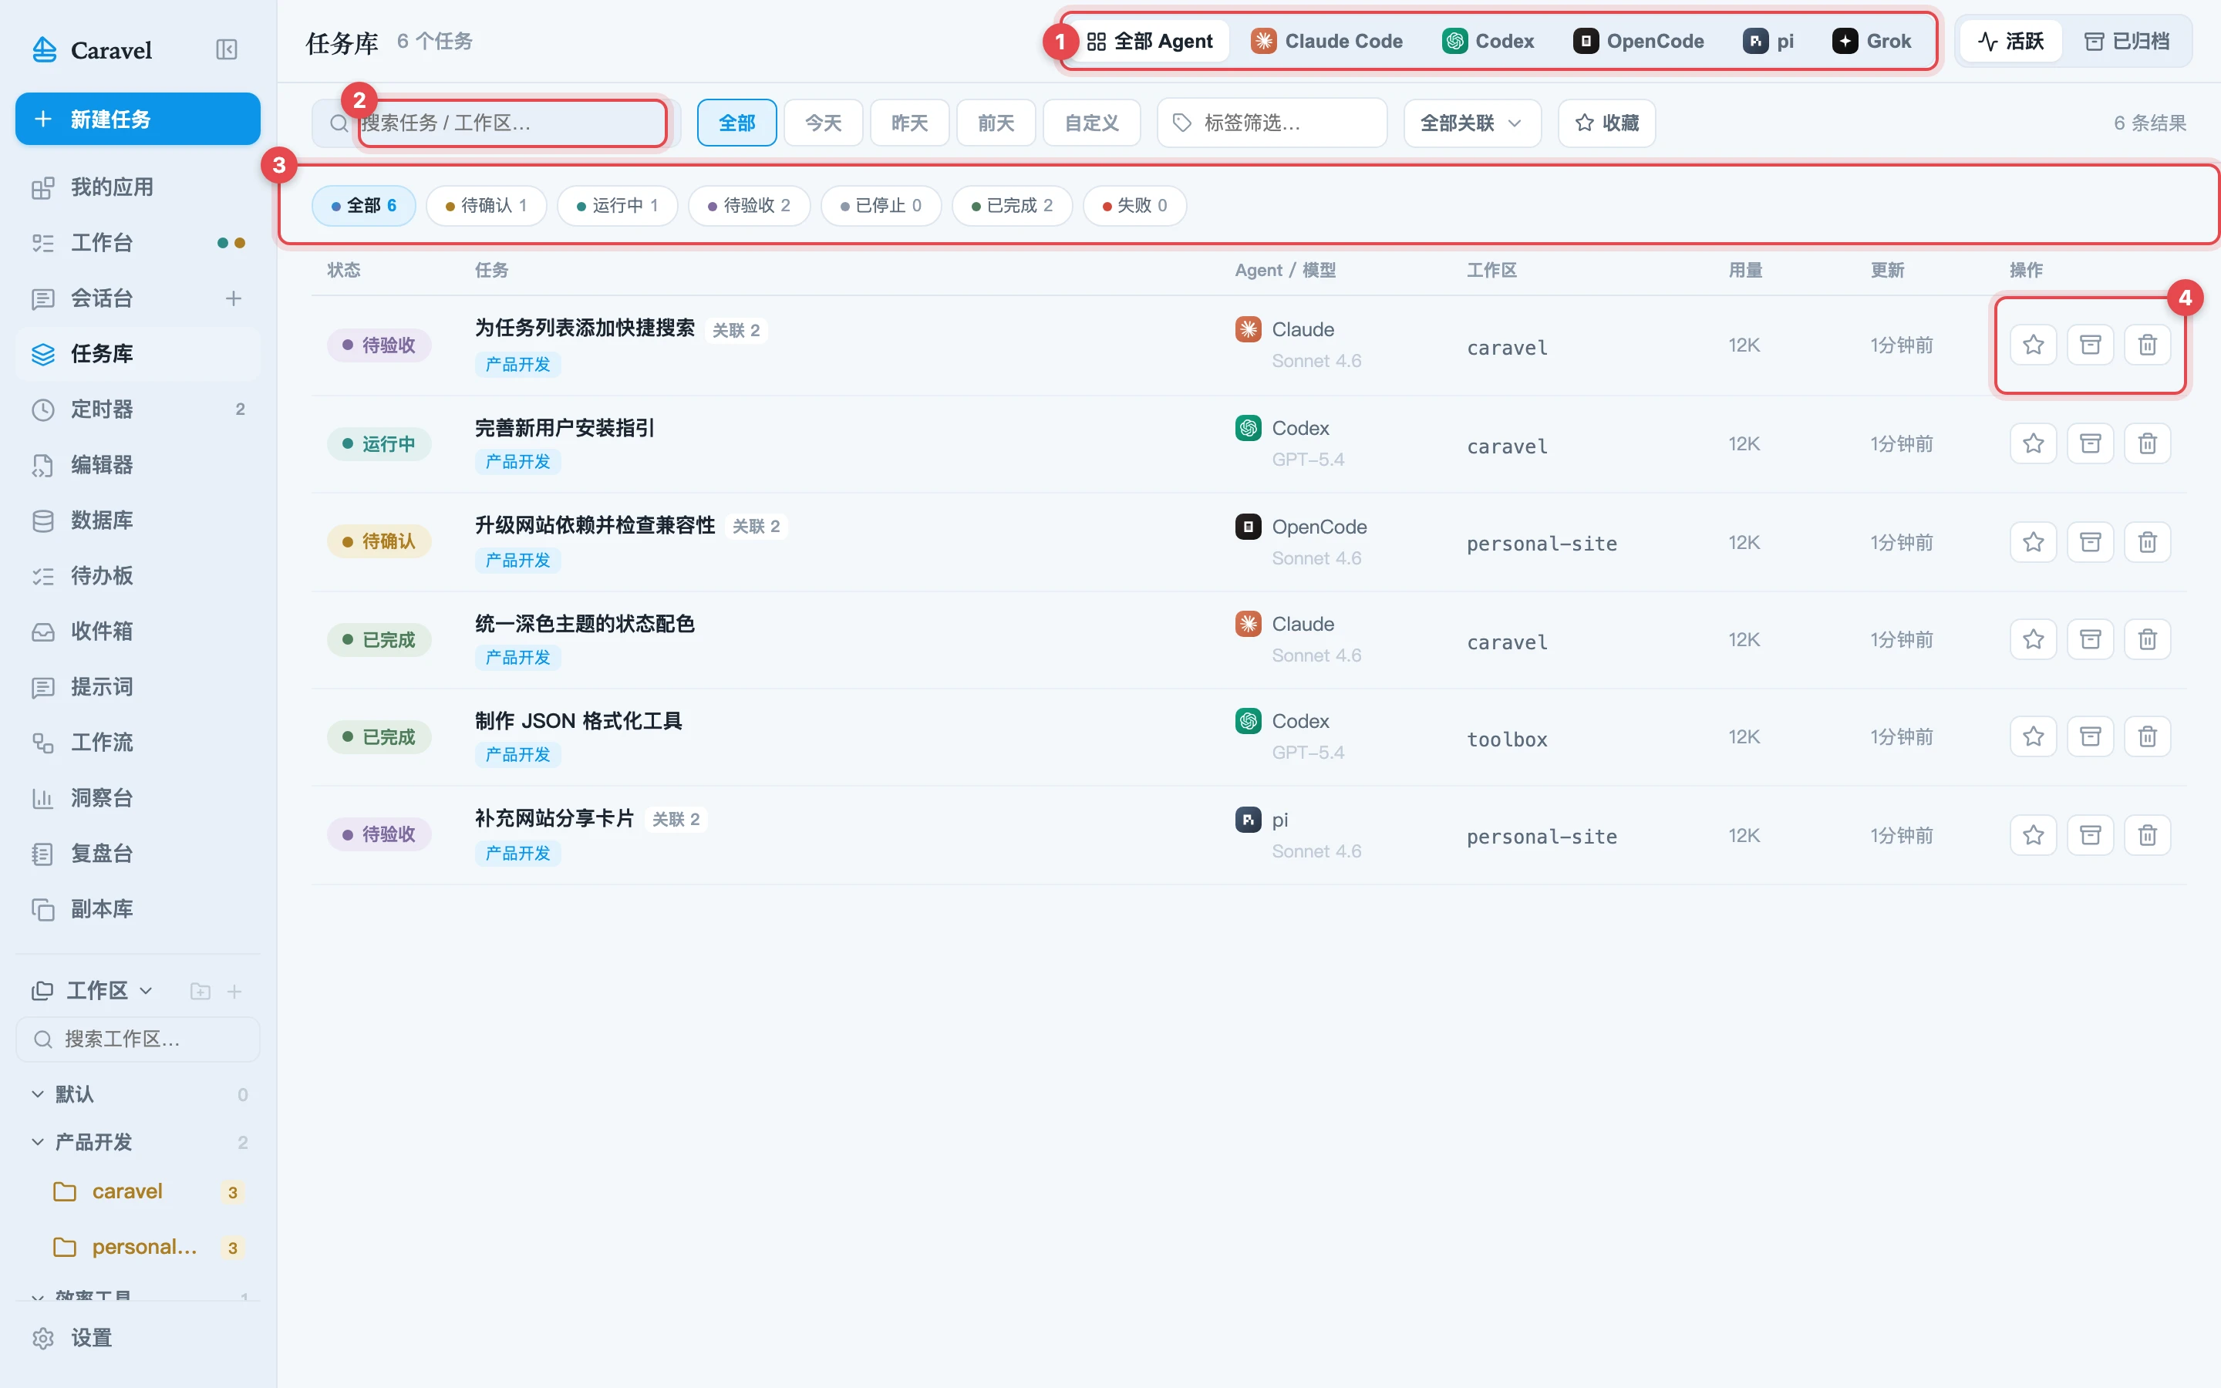
Task: Open the caravel workspace folder
Action: click(138, 1191)
